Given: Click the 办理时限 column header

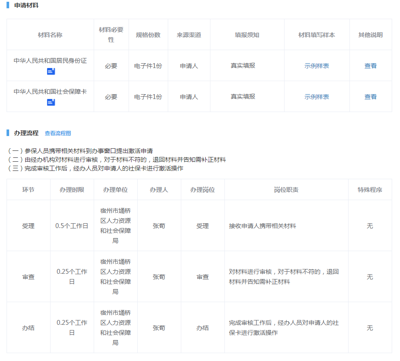Looking at the screenshot, I should (x=72, y=190).
